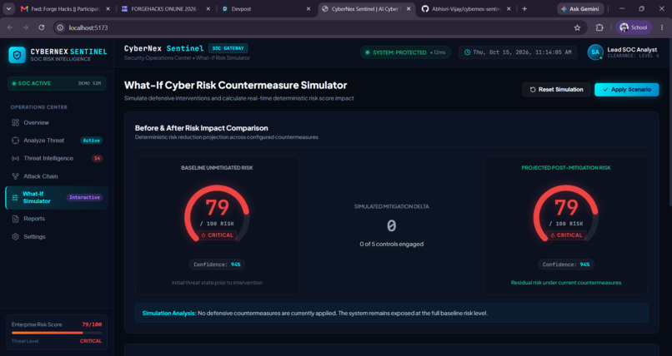Open Analyze Threat in sidebar
672x356 pixels.
pyautogui.click(x=56, y=141)
